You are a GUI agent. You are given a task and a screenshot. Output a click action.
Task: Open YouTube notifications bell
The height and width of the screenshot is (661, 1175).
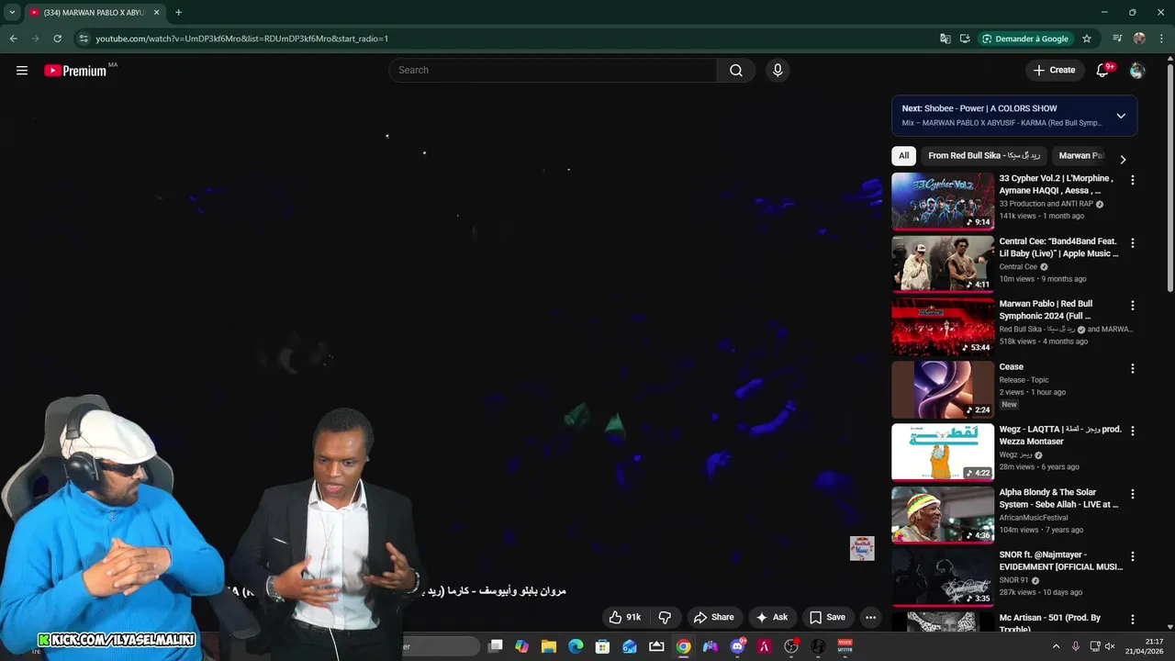[1103, 71]
